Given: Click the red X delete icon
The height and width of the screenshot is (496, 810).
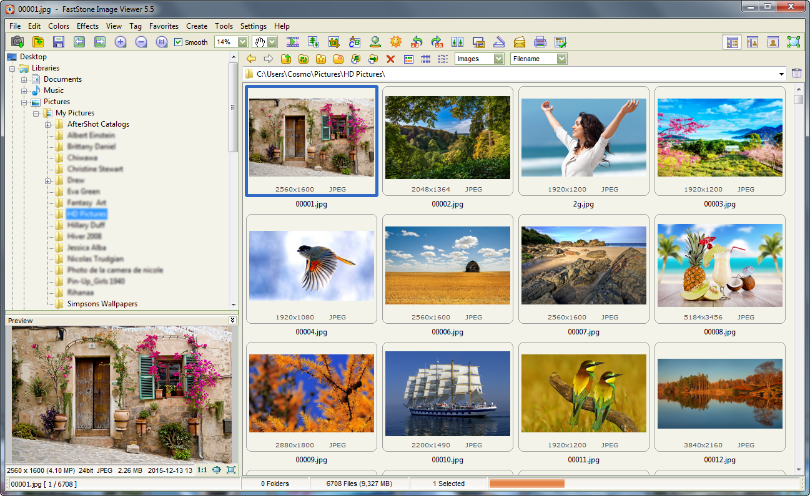Looking at the screenshot, I should click(x=391, y=59).
